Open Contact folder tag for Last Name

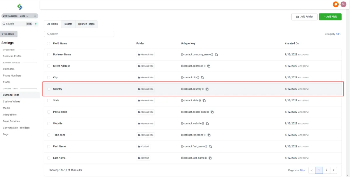pyautogui.click(x=143, y=158)
